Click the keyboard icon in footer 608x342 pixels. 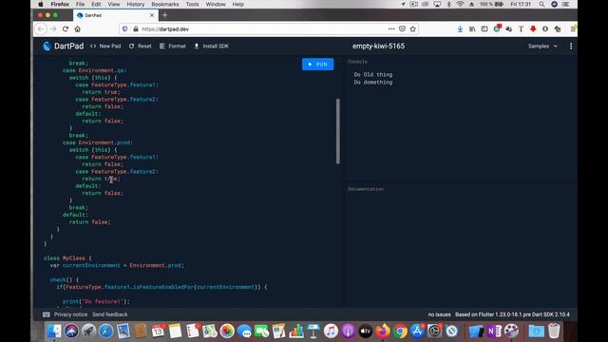coord(47,314)
